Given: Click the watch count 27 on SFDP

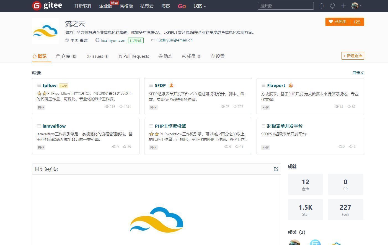Looking at the screenshot, I should tap(225, 107).
